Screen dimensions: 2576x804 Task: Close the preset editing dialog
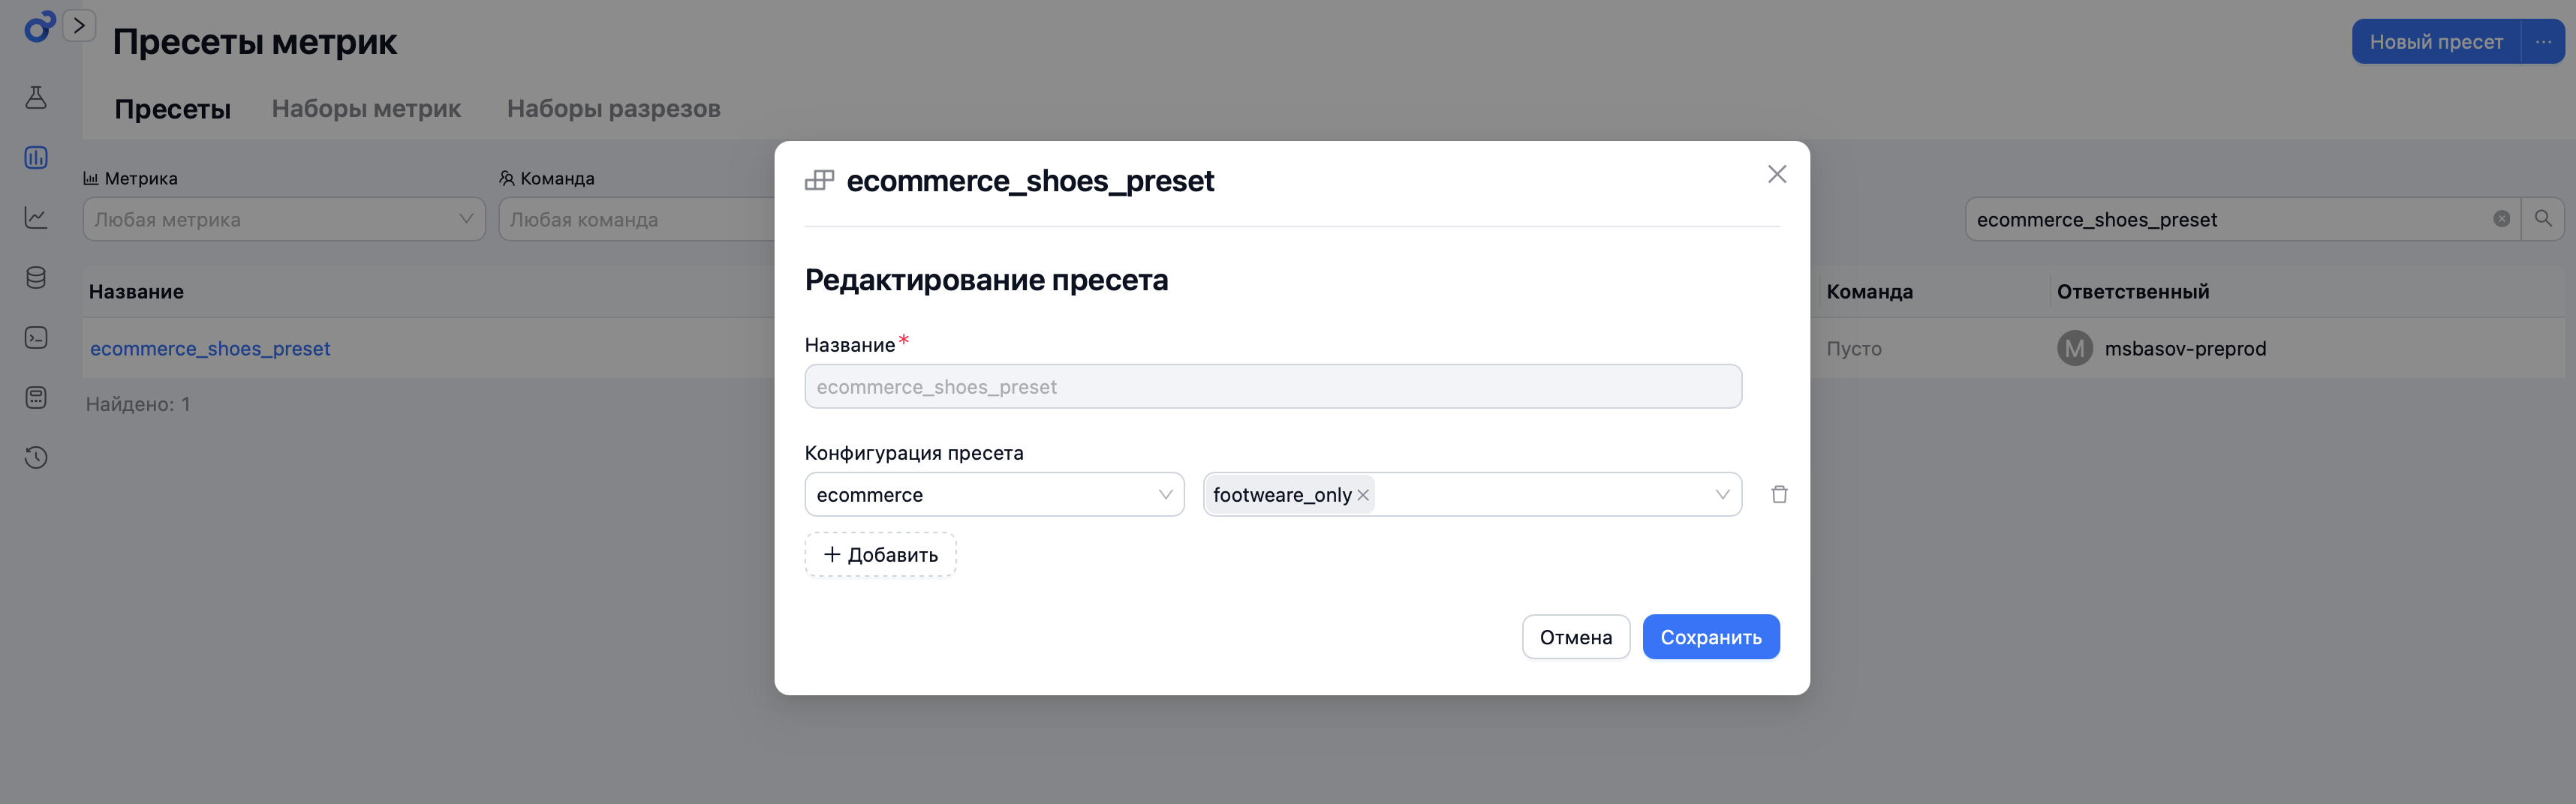[x=1776, y=174]
